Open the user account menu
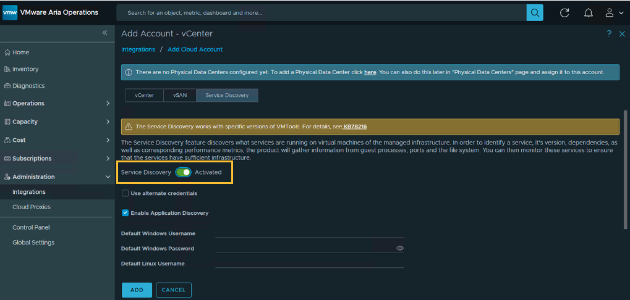Image resolution: width=630 pixels, height=300 pixels. (614, 12)
